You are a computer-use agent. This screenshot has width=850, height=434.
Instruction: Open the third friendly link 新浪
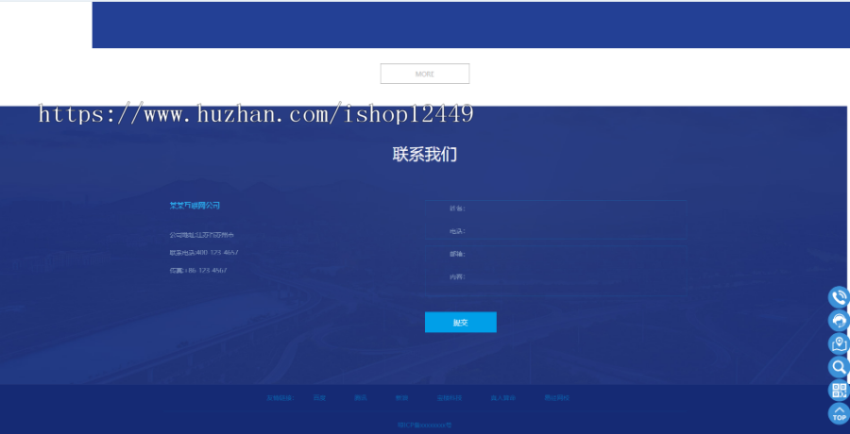pyautogui.click(x=401, y=398)
